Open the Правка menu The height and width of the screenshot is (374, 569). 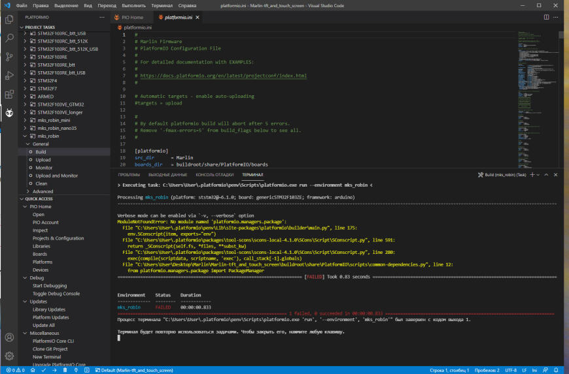click(x=41, y=5)
